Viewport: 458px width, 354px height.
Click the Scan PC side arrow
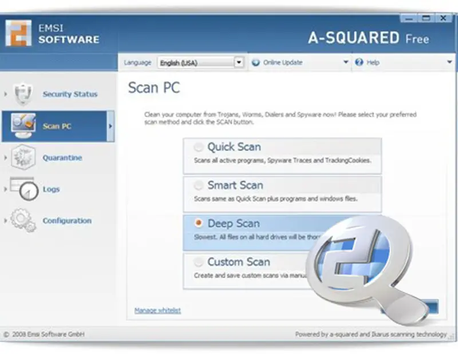110,126
